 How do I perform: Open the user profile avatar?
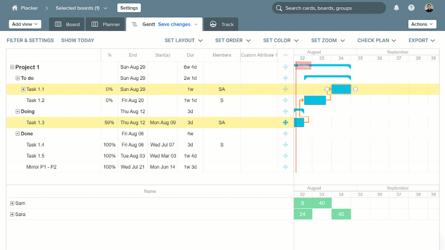(429, 8)
